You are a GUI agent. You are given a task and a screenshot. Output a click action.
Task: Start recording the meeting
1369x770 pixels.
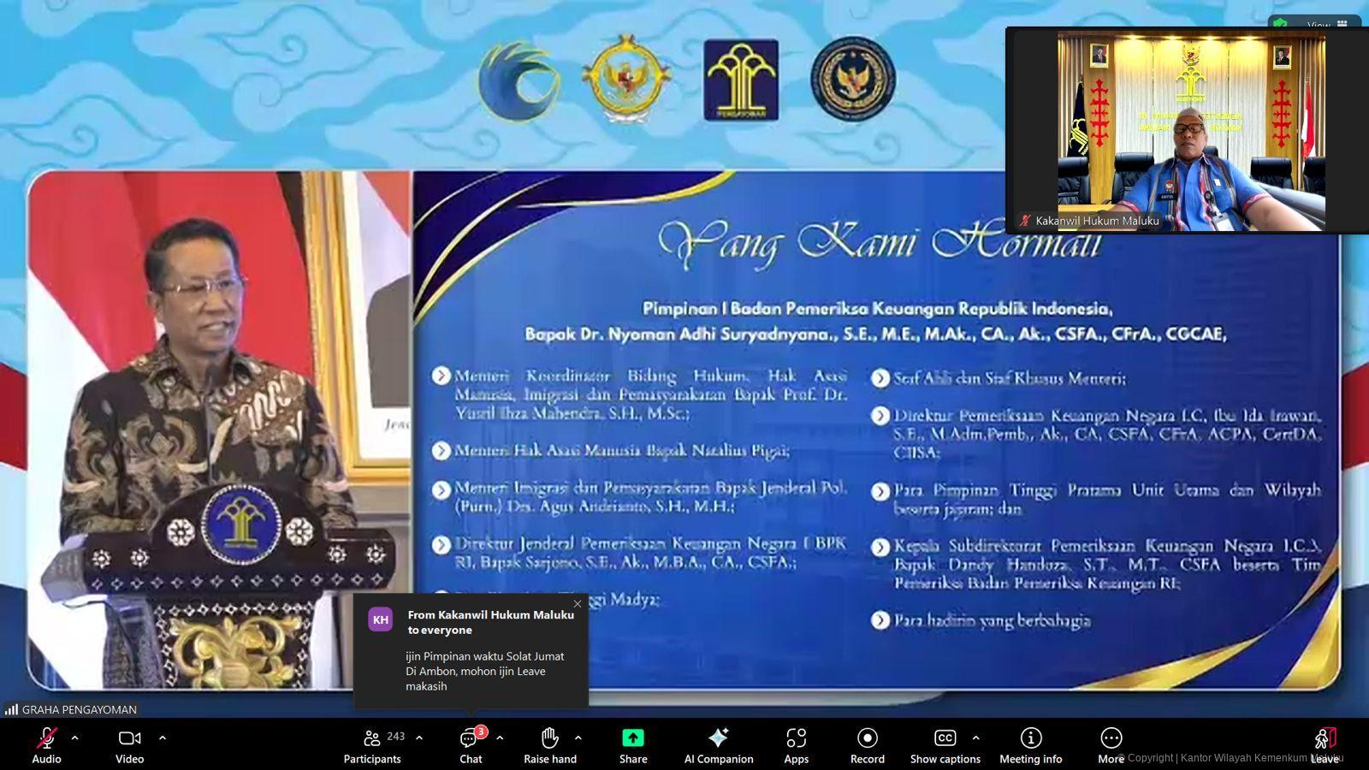pyautogui.click(x=867, y=743)
